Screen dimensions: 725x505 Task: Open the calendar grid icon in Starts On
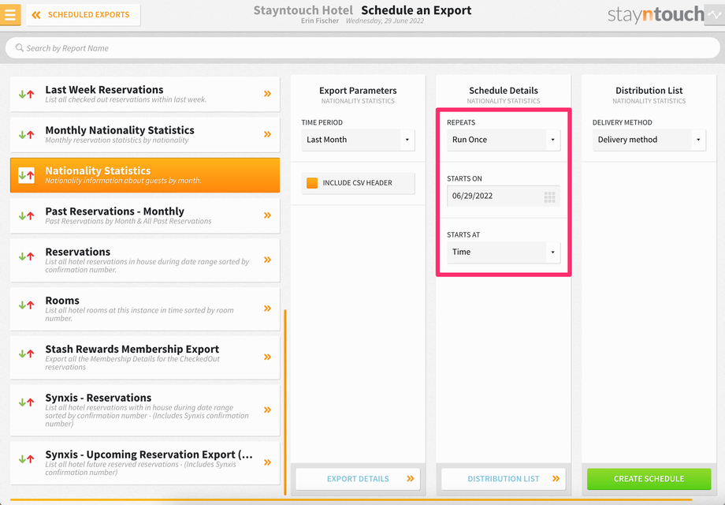click(549, 197)
